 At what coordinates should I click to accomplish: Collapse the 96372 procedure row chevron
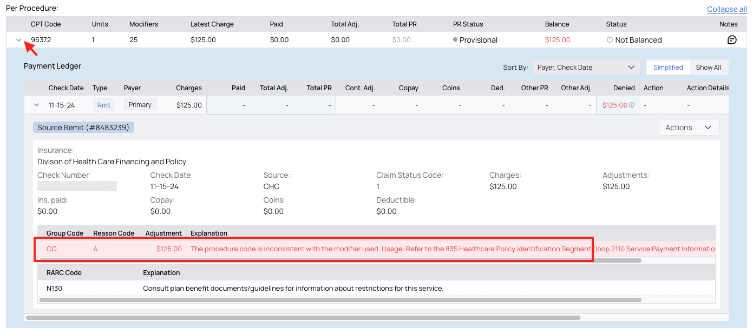coord(19,40)
